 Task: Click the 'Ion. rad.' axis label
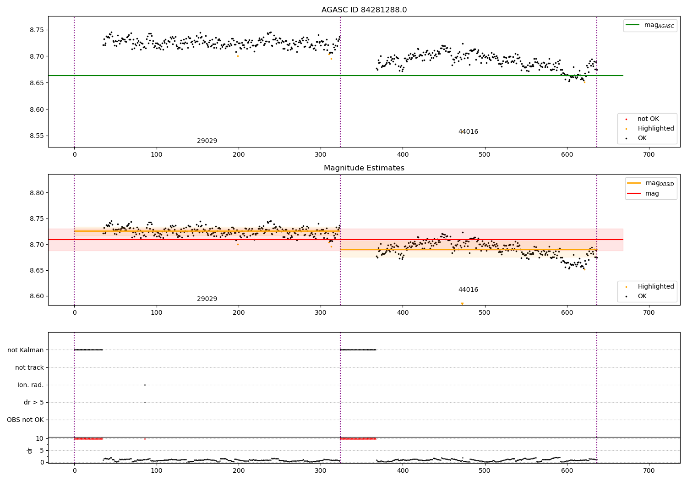[31, 385]
